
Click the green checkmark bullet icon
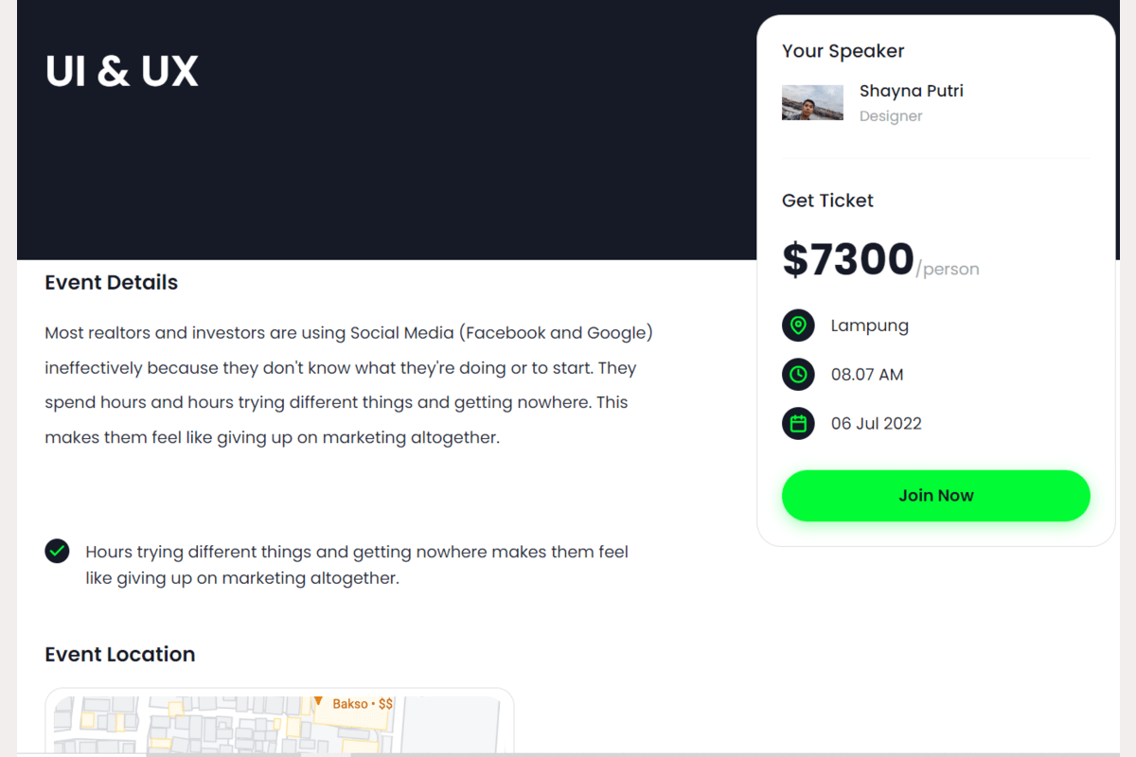point(57,551)
